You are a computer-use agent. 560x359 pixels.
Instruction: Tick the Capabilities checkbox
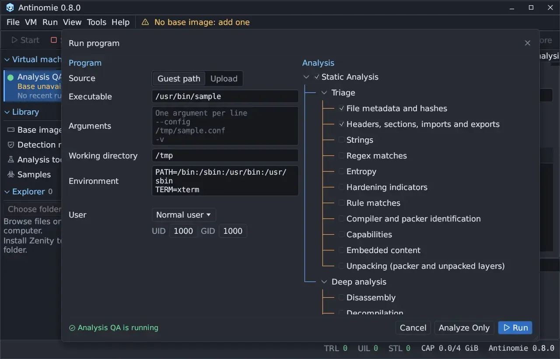click(x=342, y=235)
